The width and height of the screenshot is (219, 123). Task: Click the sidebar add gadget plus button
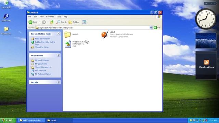coord(206,3)
